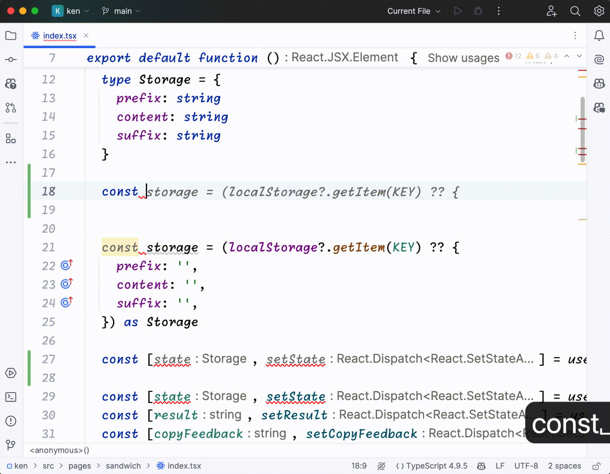Run the current file

pyautogui.click(x=458, y=11)
